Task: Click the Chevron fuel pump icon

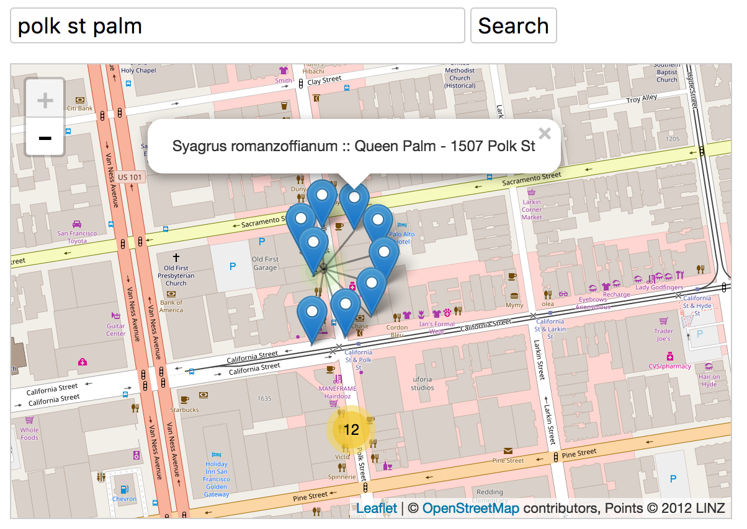Action: pos(124,489)
